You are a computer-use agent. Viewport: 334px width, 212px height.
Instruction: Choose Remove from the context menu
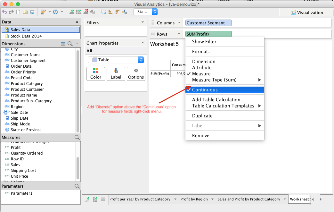225,136
